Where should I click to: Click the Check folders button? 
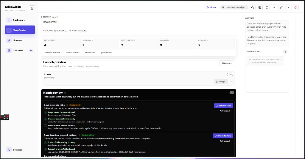coord(223,136)
